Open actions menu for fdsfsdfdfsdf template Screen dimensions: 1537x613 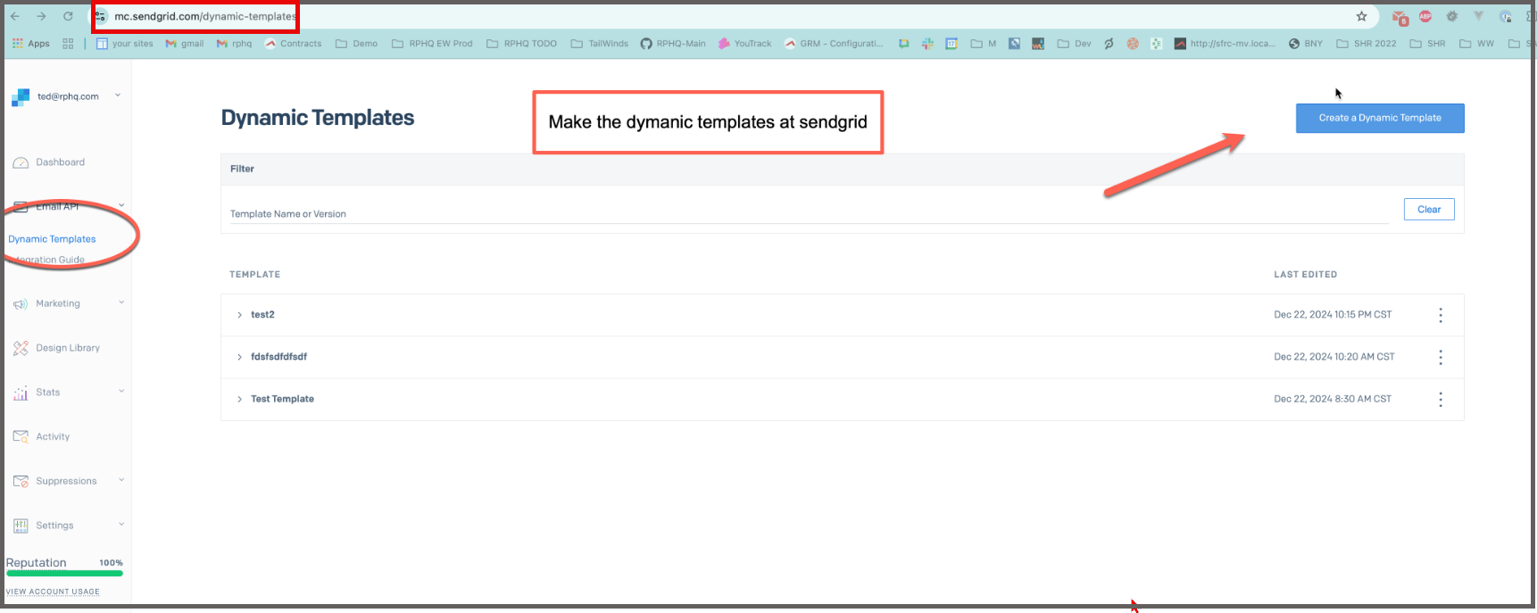pos(1441,357)
